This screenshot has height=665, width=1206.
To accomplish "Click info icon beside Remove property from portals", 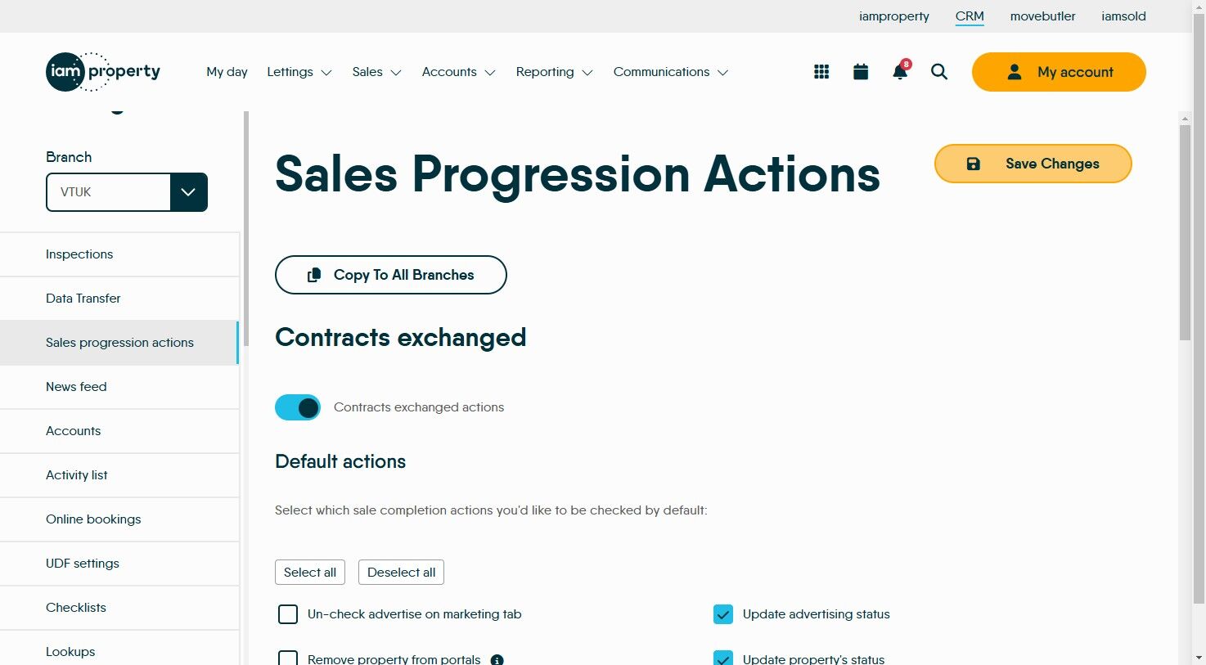I will (497, 659).
